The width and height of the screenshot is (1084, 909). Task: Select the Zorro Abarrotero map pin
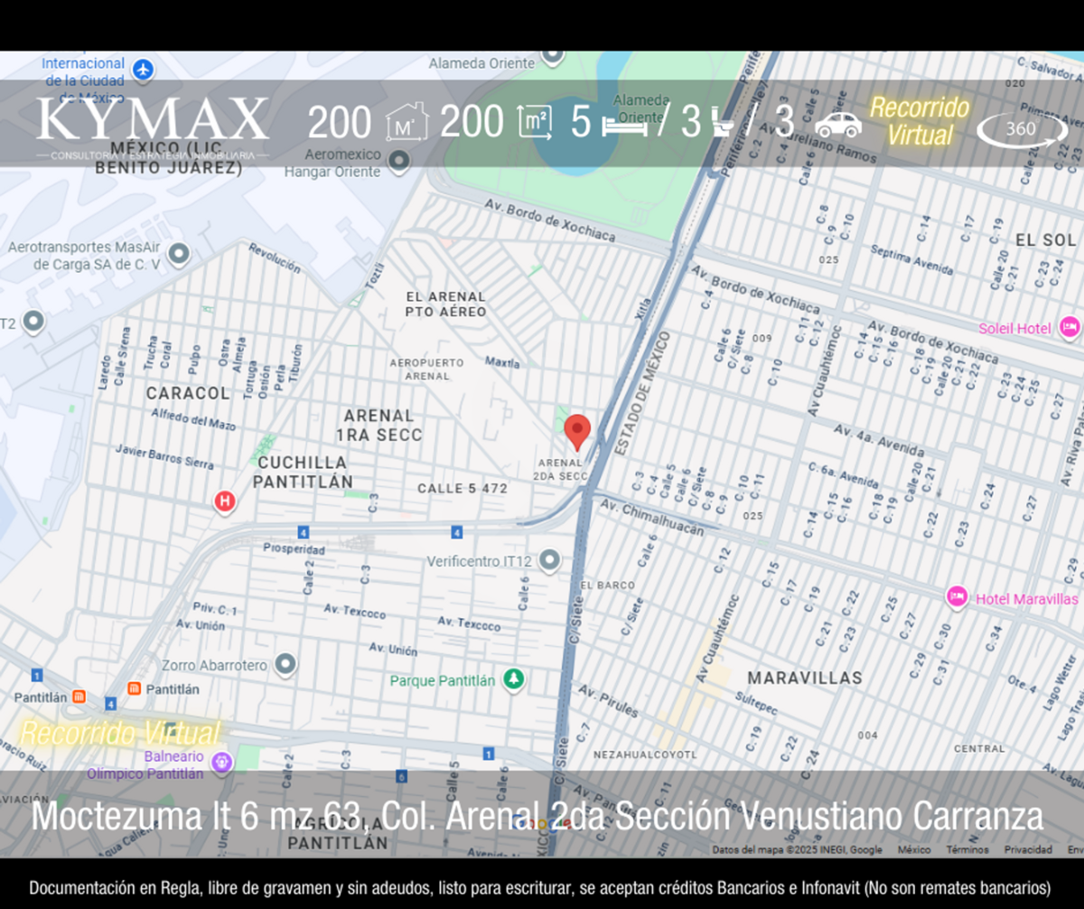(285, 665)
